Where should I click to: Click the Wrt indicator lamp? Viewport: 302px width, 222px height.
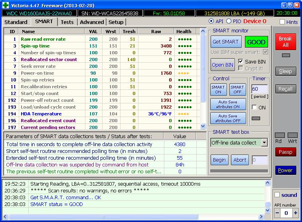292,135
